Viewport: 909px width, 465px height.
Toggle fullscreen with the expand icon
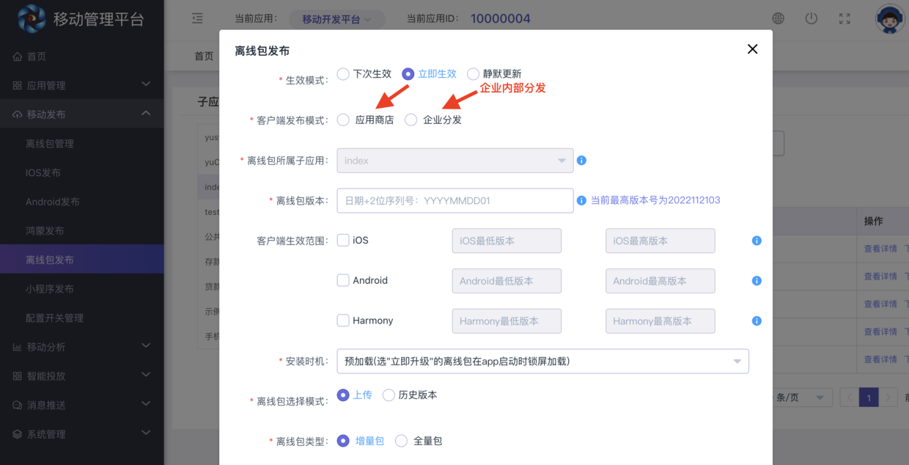point(844,18)
